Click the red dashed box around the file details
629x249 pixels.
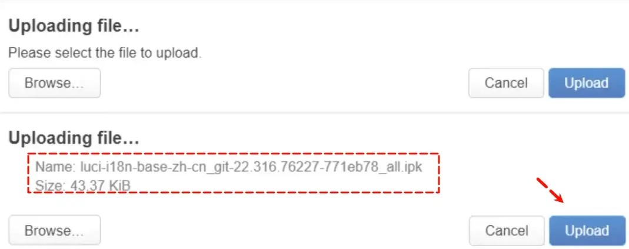[234, 173]
